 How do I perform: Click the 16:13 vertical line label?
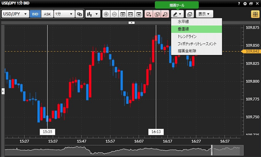tap(156, 132)
